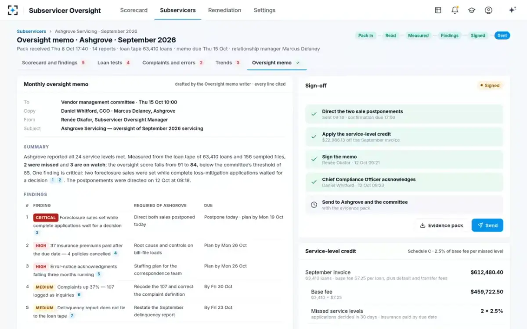The height and width of the screenshot is (329, 527).
Task: Open the user profile icon
Action: [488, 10]
